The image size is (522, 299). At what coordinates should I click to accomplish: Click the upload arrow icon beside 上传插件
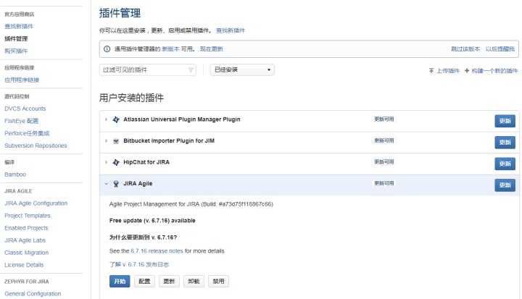(x=431, y=70)
